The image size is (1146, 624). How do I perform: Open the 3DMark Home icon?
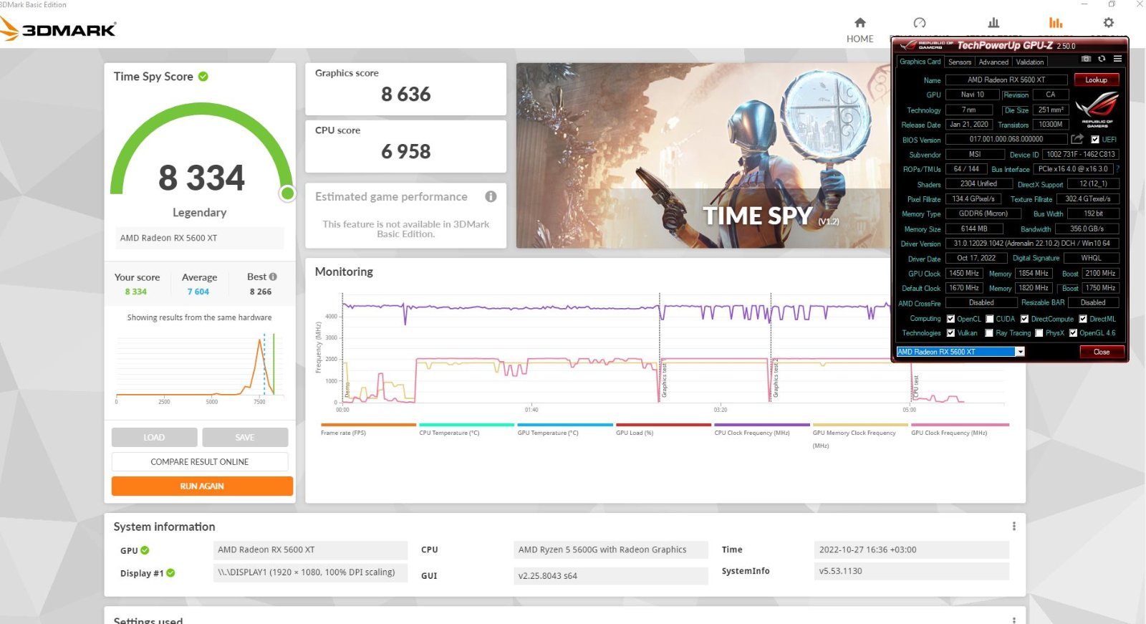(860, 23)
